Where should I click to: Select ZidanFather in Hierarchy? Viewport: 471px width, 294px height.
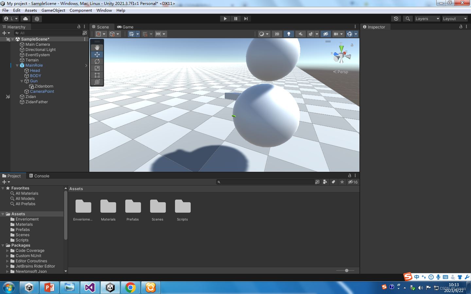click(37, 102)
